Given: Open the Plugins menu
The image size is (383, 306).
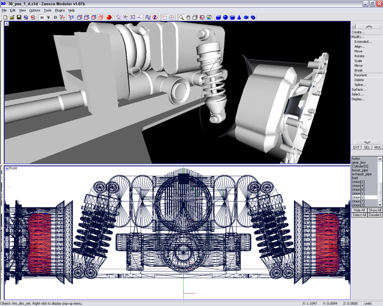Looking at the screenshot, I should 60,10.
